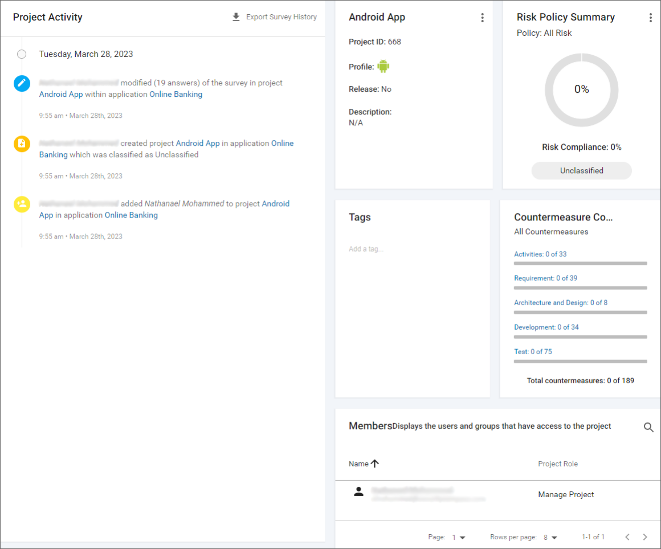Open the Test: 0 of 75 countermeasures link
The image size is (661, 549).
(533, 351)
